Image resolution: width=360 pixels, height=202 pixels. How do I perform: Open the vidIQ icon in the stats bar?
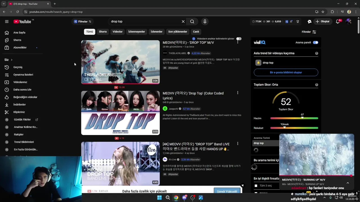287,21
